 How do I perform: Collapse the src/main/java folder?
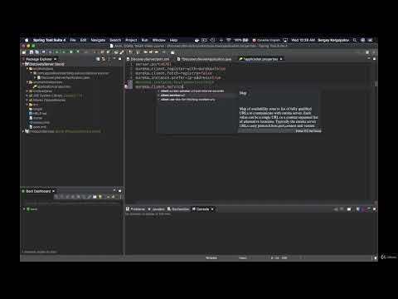(27, 68)
